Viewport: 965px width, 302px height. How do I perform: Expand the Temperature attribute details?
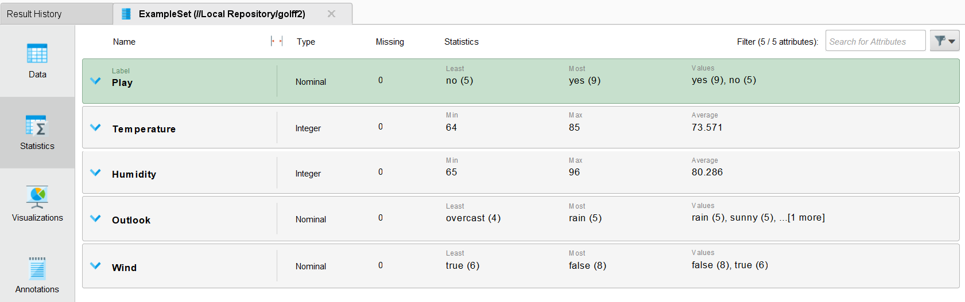point(95,127)
